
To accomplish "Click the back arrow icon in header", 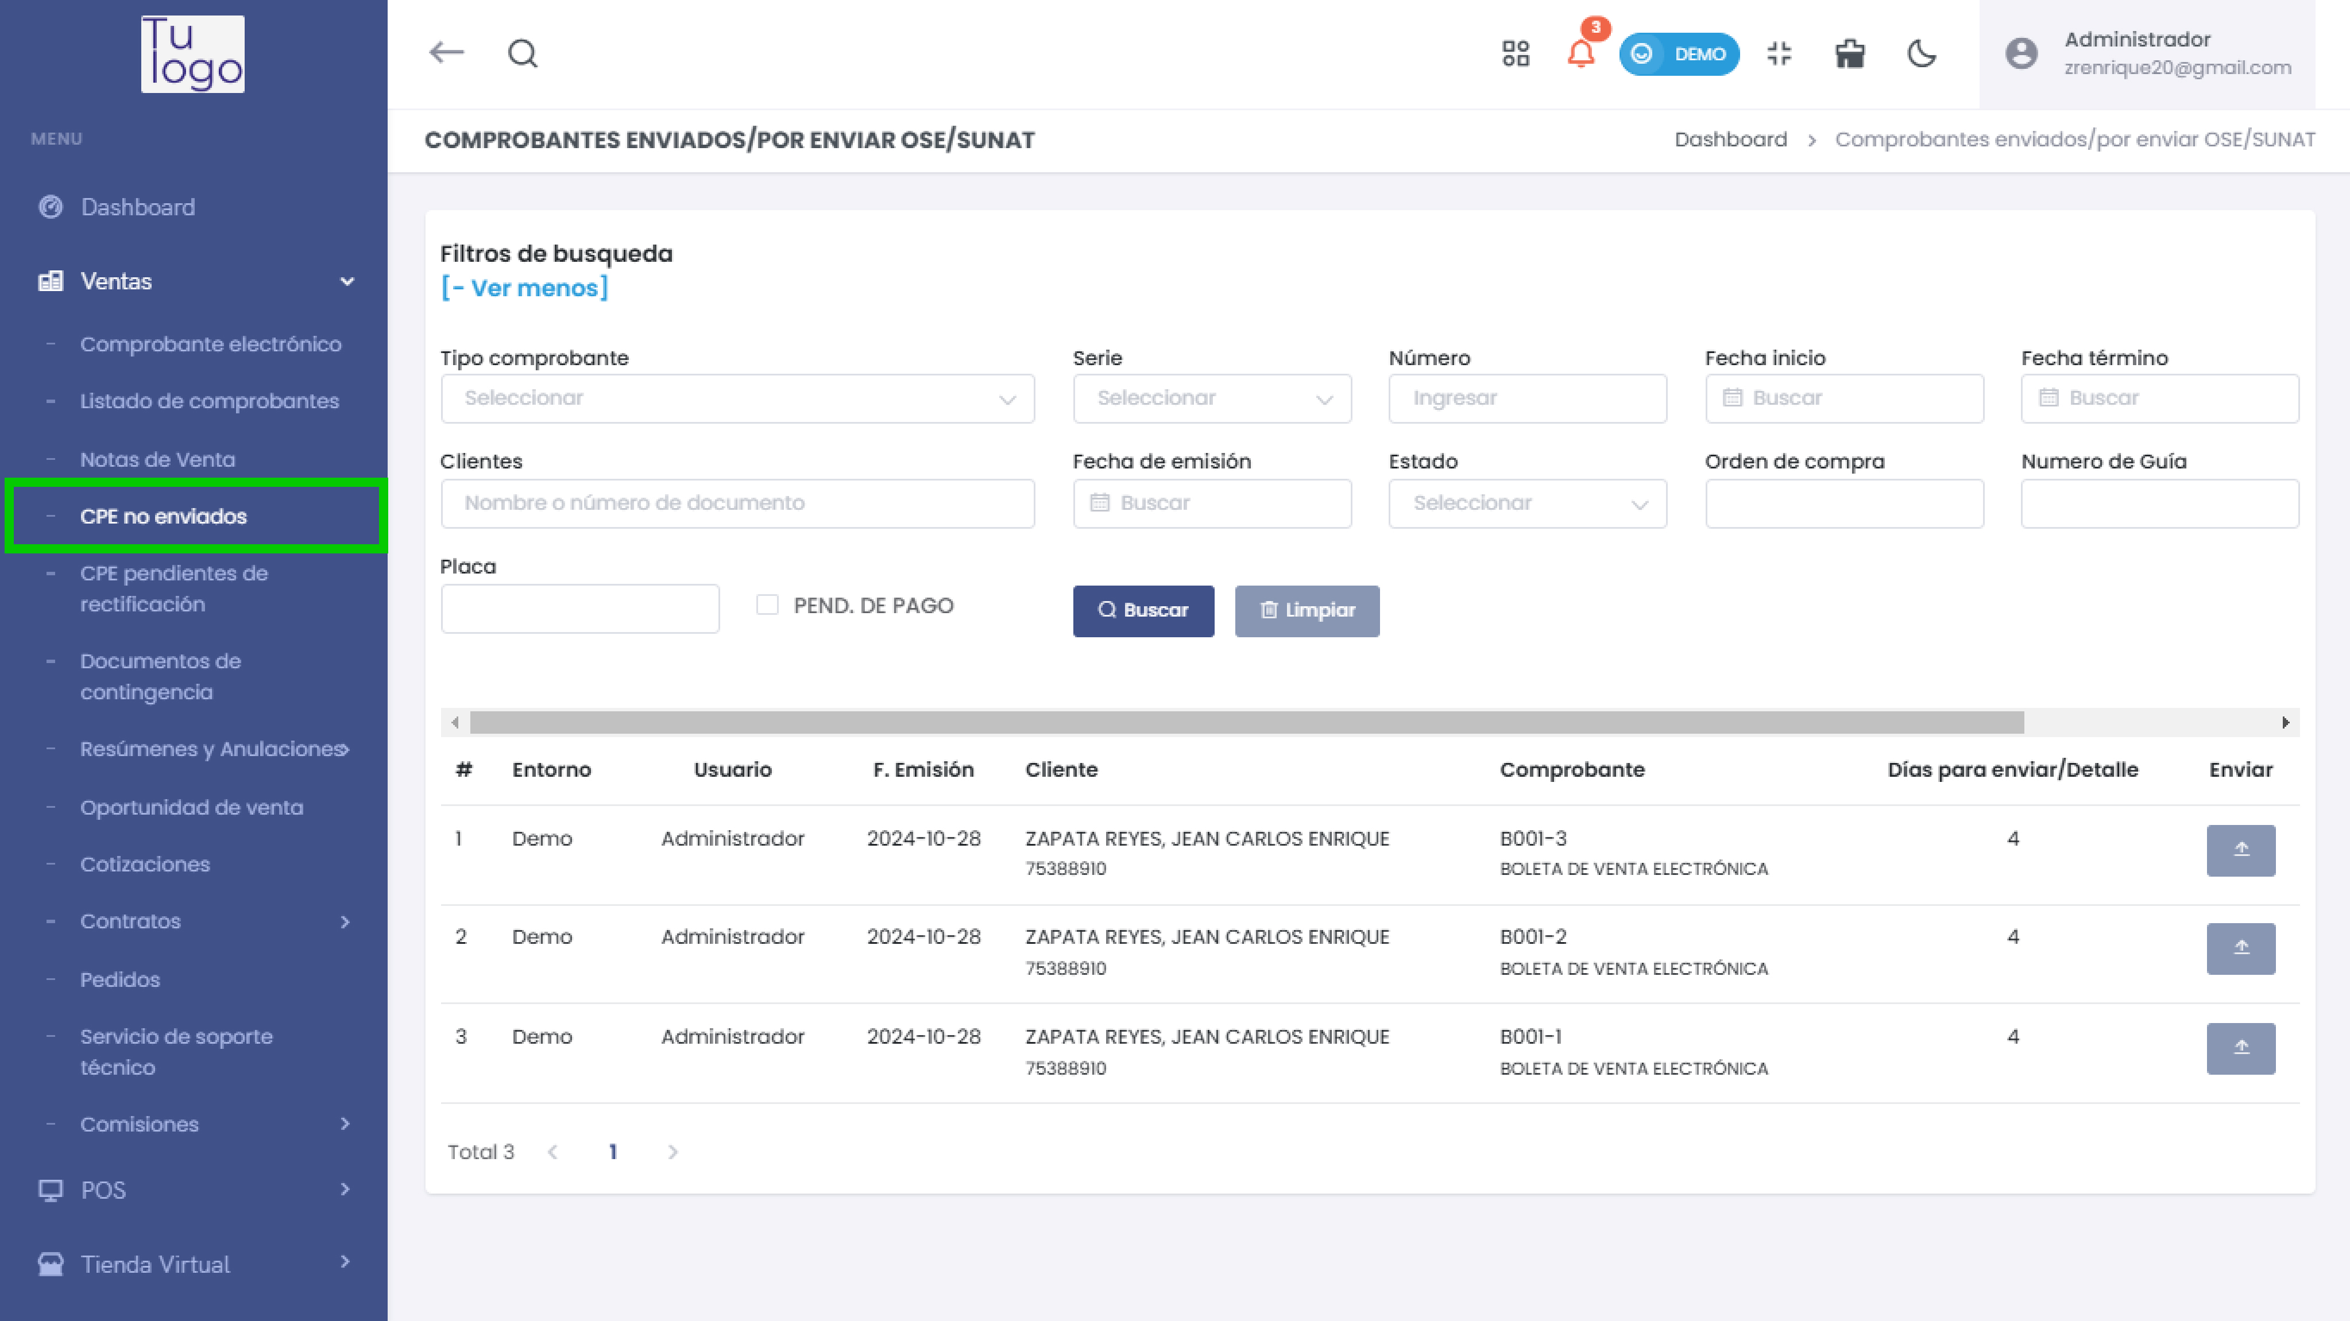I will click(446, 53).
